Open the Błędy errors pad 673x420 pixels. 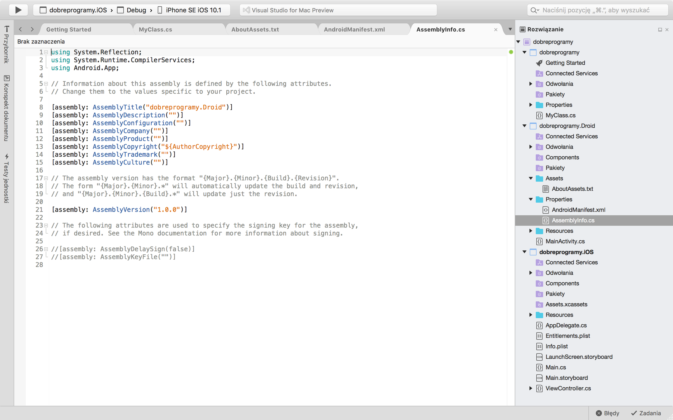(607, 413)
